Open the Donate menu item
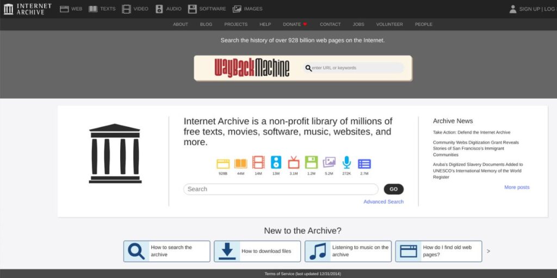The width and height of the screenshot is (557, 278). [x=292, y=24]
